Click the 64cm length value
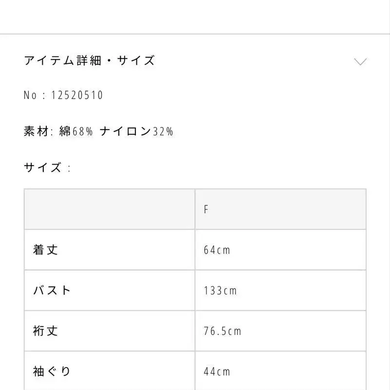The image size is (390, 390). point(217,250)
